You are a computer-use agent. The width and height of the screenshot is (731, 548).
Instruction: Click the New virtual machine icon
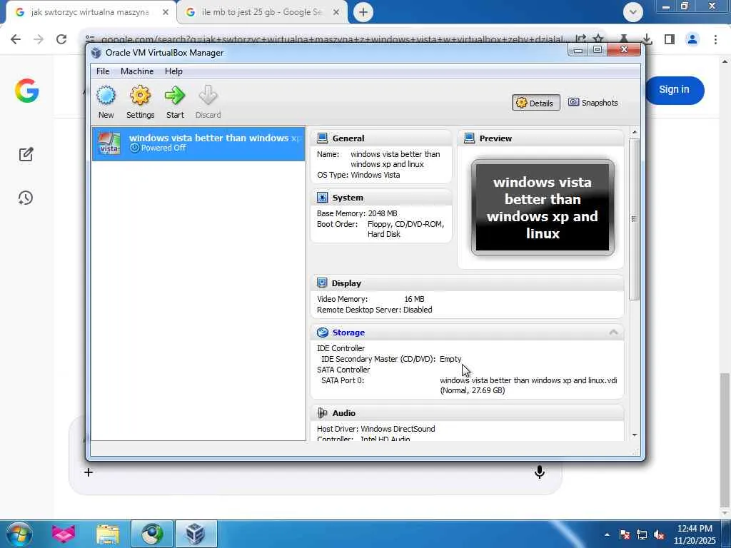(x=106, y=96)
